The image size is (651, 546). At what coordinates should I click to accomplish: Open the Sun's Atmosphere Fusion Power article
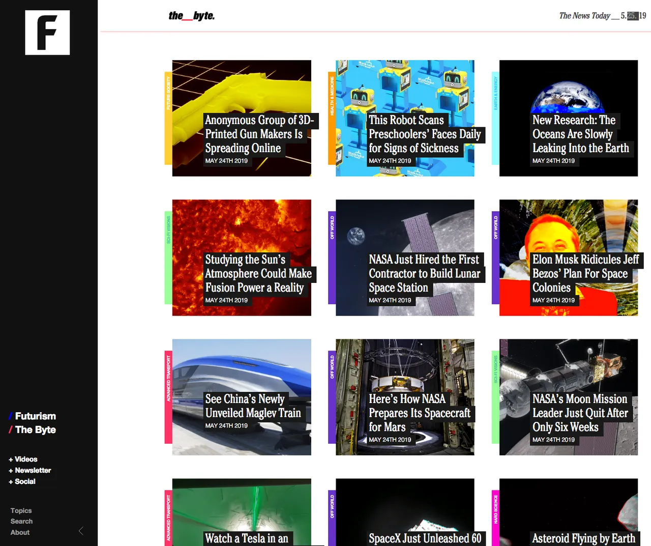258,274
